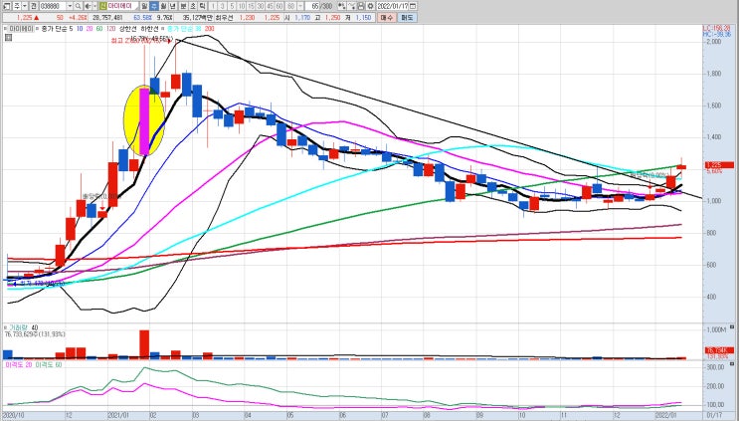Click the window-layout icon at toolbar's far left

(x=6, y=6)
